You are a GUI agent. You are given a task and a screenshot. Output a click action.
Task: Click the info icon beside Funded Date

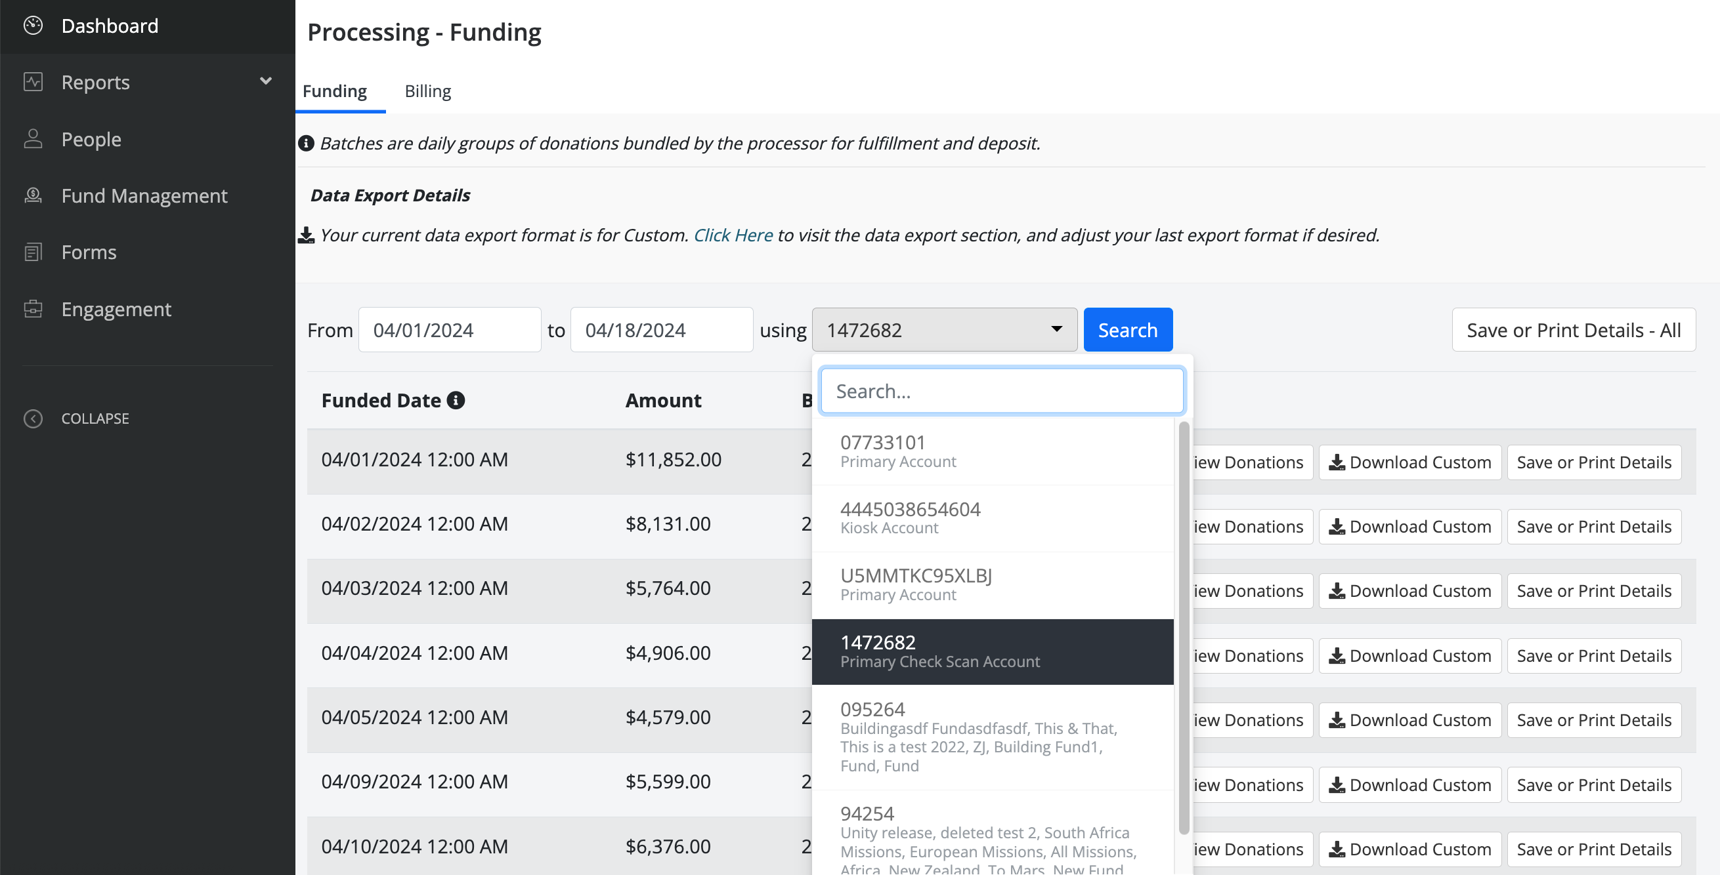pos(456,400)
